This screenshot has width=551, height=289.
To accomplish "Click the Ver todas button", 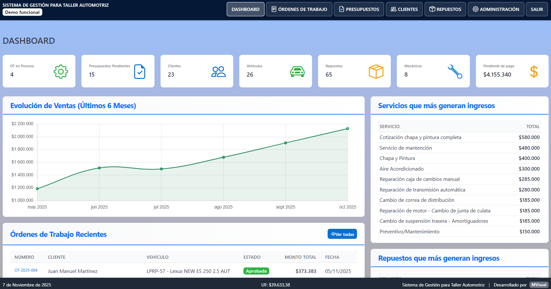I will tap(342, 234).
